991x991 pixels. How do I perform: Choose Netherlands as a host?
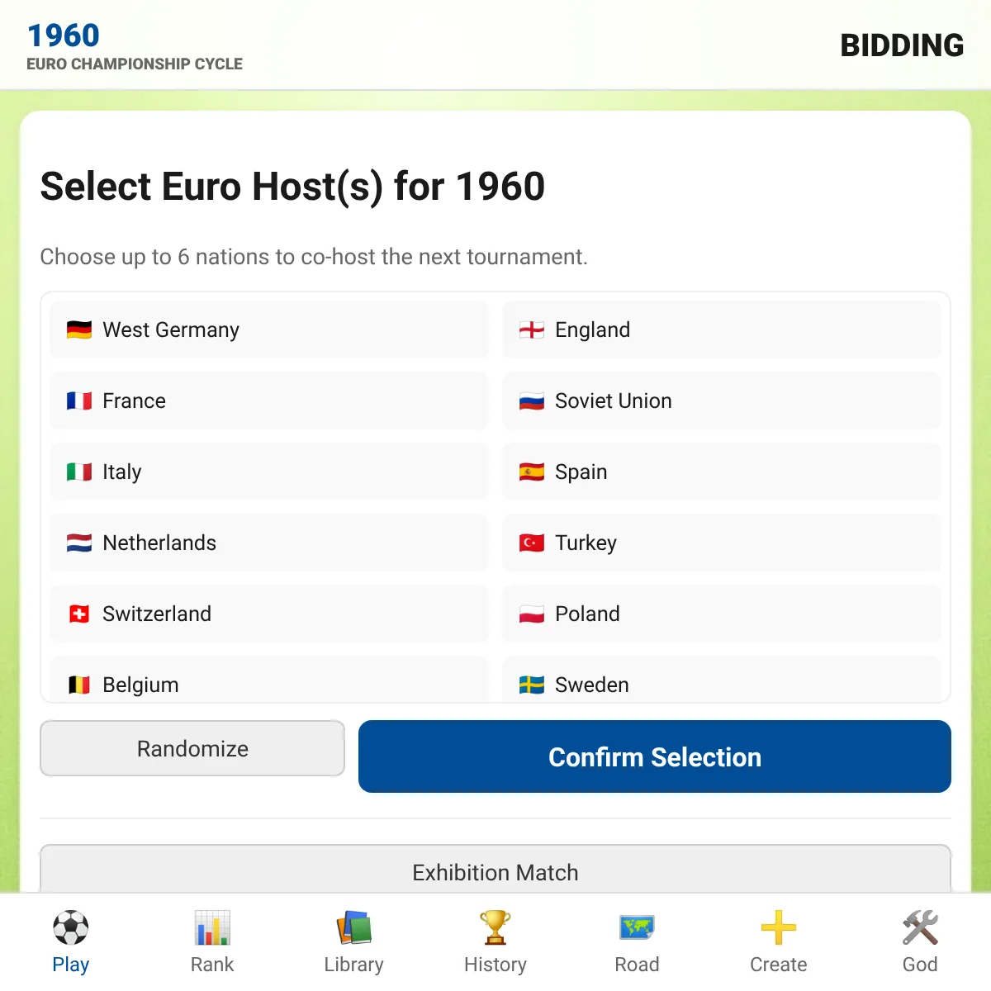[269, 543]
